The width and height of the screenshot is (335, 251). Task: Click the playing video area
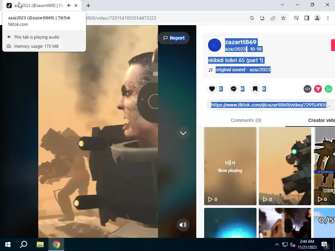point(98,131)
